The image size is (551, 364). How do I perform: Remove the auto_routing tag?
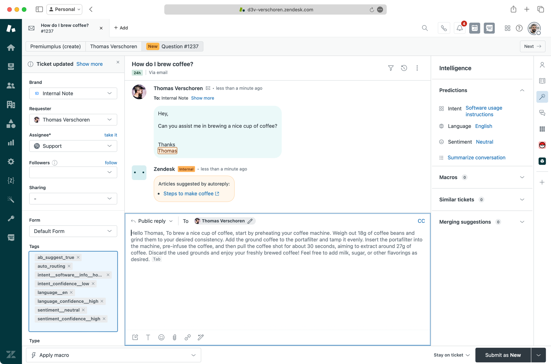click(x=69, y=266)
